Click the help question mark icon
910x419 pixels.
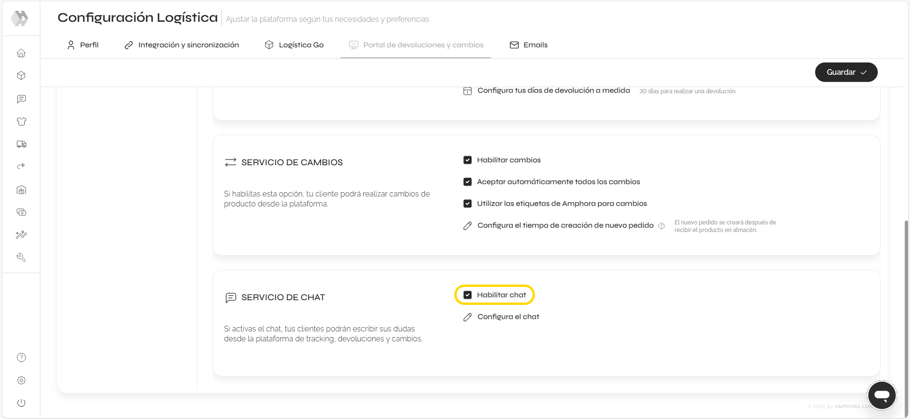point(21,357)
